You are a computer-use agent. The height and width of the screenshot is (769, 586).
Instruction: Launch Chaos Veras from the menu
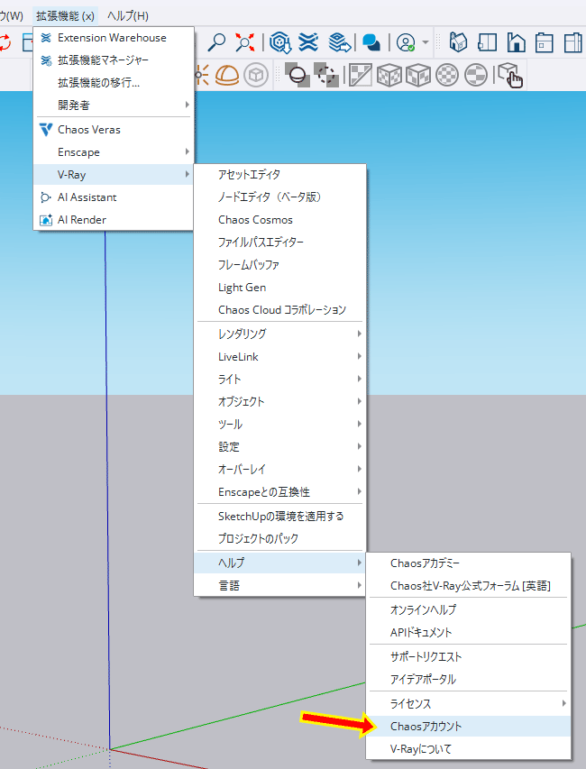click(114, 130)
